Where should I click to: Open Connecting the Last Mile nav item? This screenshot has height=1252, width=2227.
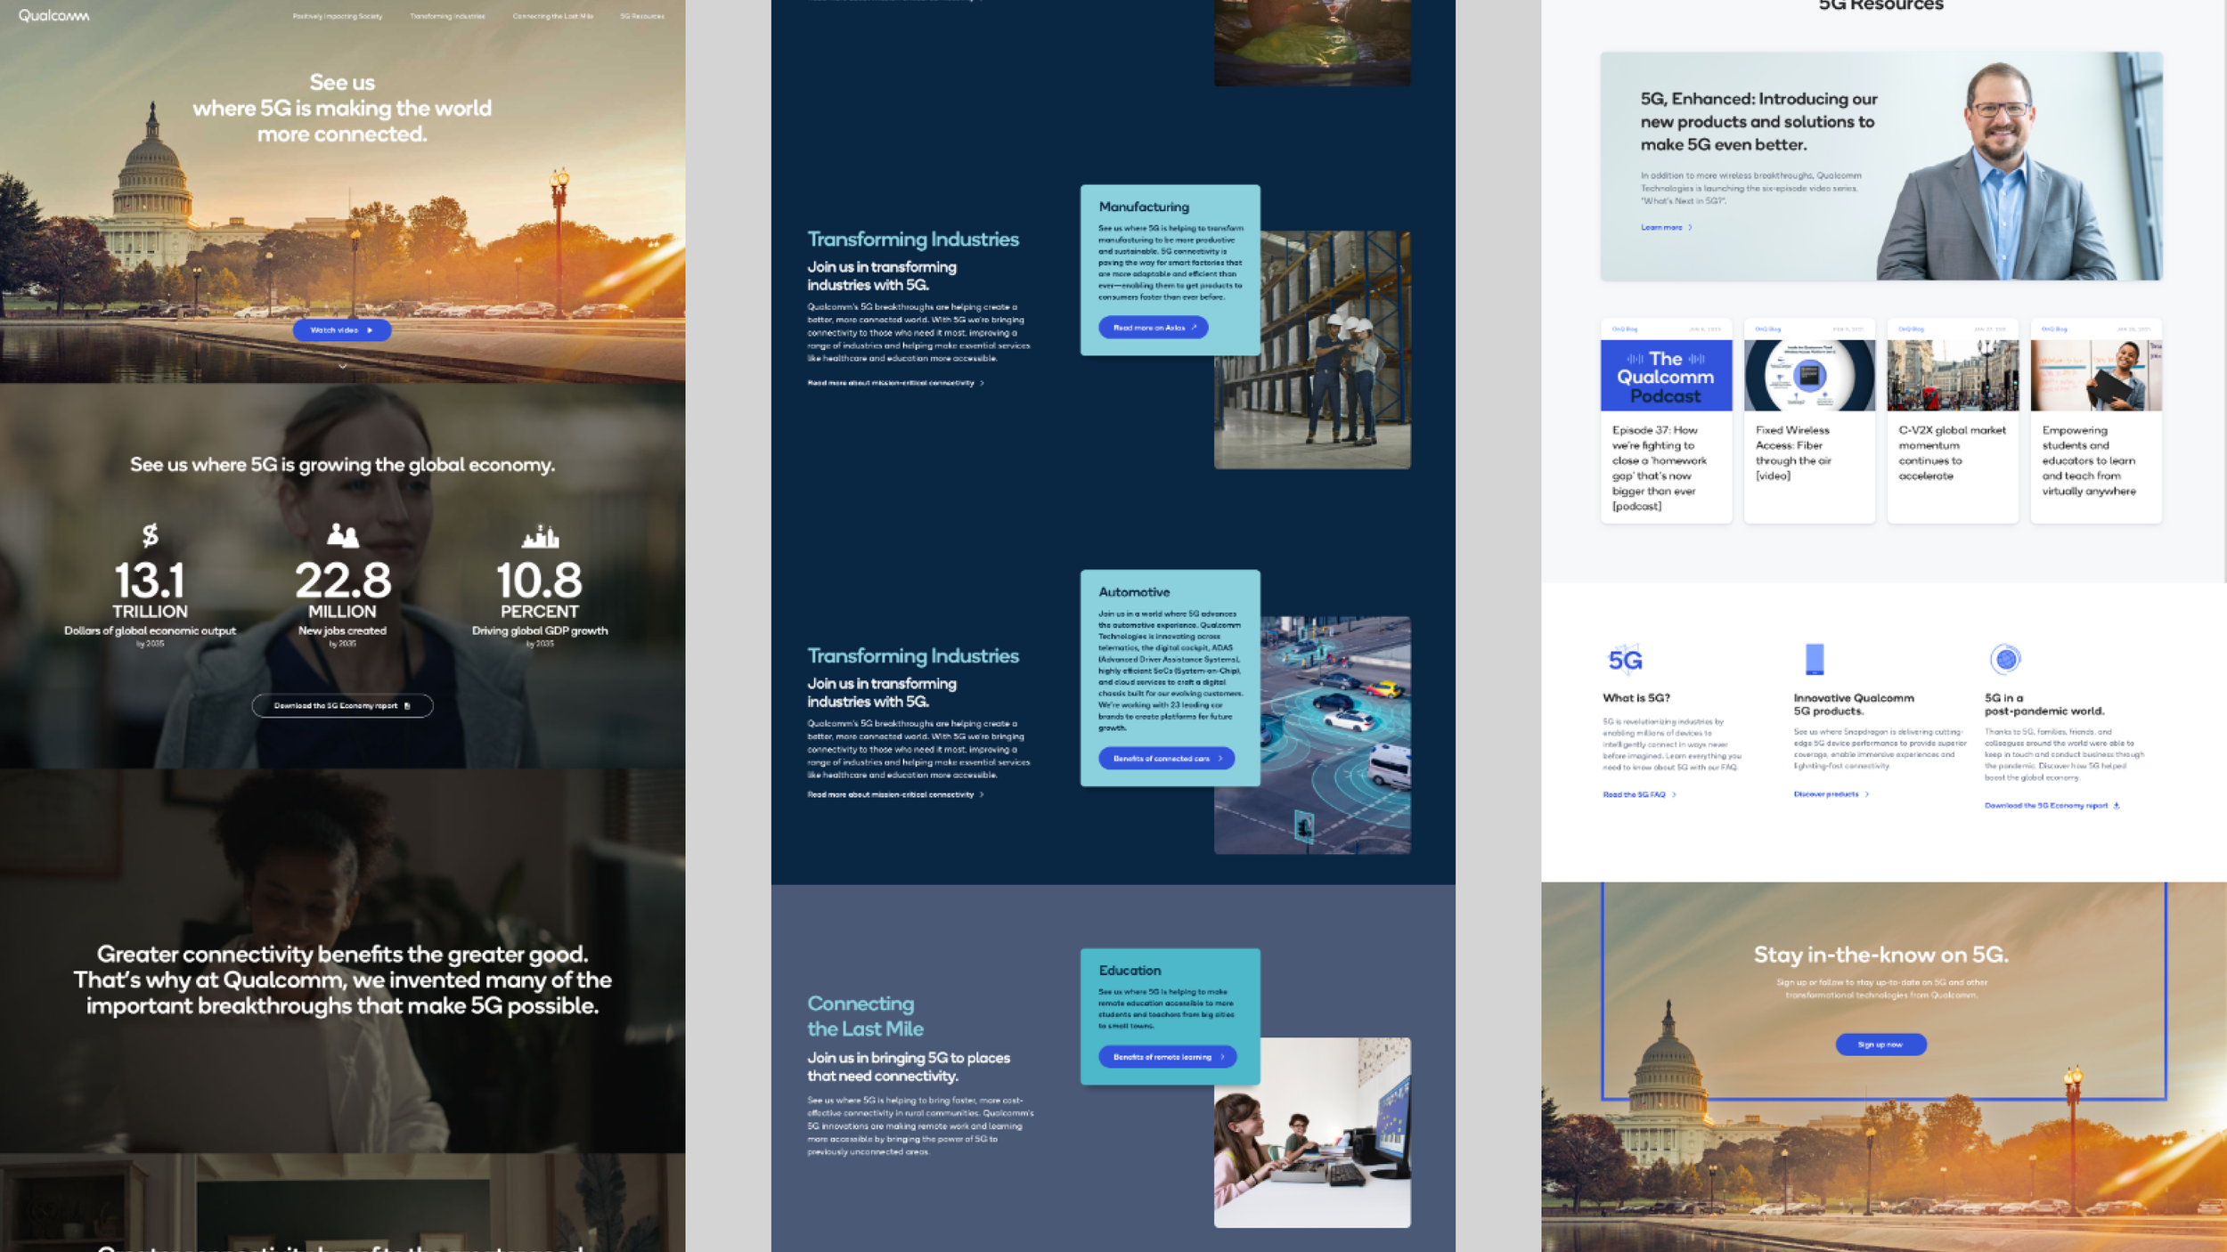[552, 16]
